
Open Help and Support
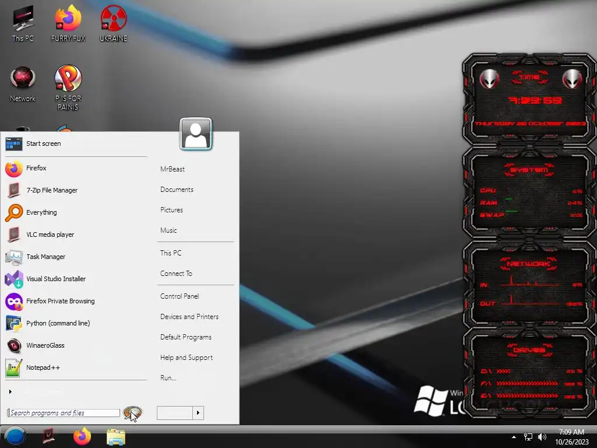187,358
